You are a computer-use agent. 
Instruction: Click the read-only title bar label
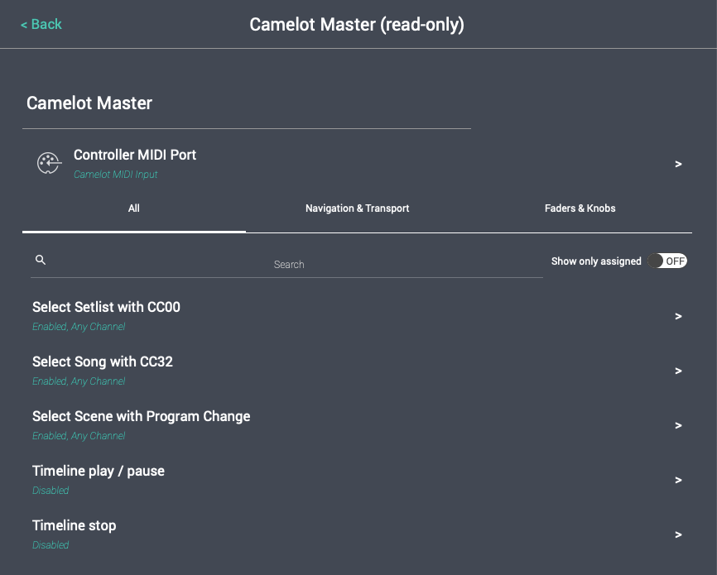357,24
